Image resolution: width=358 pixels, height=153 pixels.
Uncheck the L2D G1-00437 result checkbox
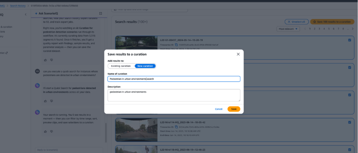point(350,40)
